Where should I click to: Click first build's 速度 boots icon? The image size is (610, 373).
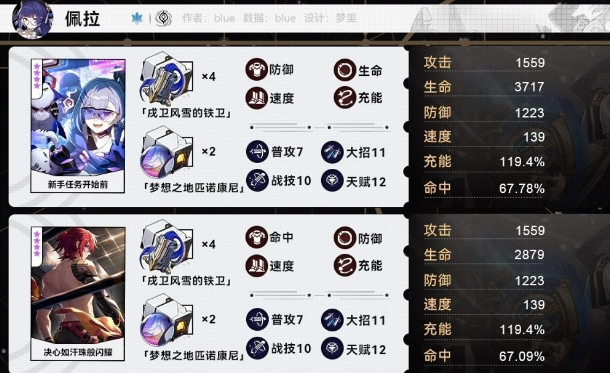256,98
